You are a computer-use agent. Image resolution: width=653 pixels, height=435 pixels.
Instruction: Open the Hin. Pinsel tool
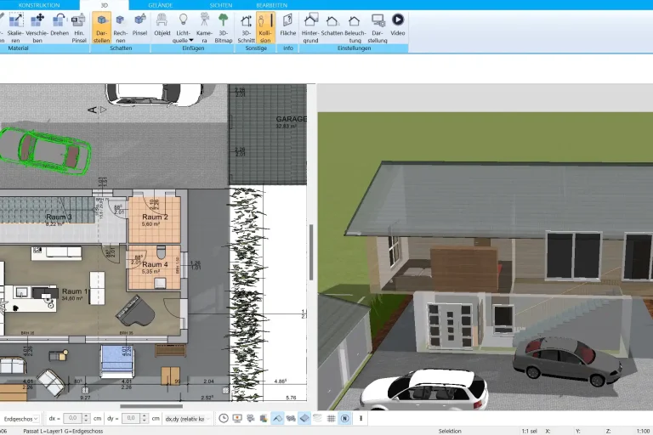[79, 27]
